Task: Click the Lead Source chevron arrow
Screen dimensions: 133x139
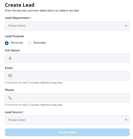Action: point(126,120)
